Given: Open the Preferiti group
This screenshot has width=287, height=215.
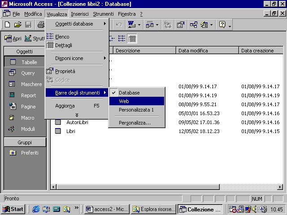Looking at the screenshot, I should (x=24, y=153).
